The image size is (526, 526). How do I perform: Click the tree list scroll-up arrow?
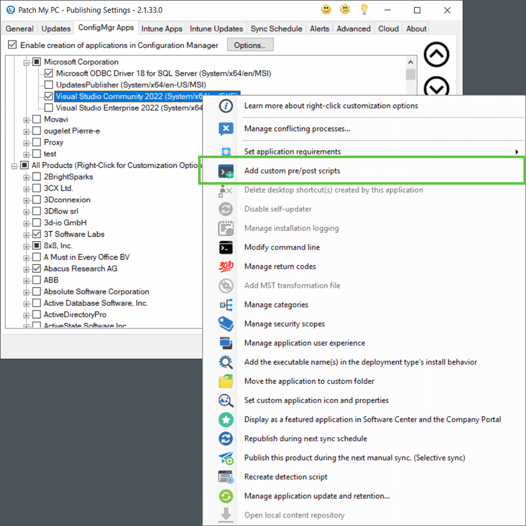pos(410,62)
